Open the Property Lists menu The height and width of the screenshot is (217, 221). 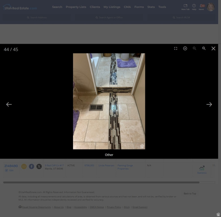coord(76,7)
